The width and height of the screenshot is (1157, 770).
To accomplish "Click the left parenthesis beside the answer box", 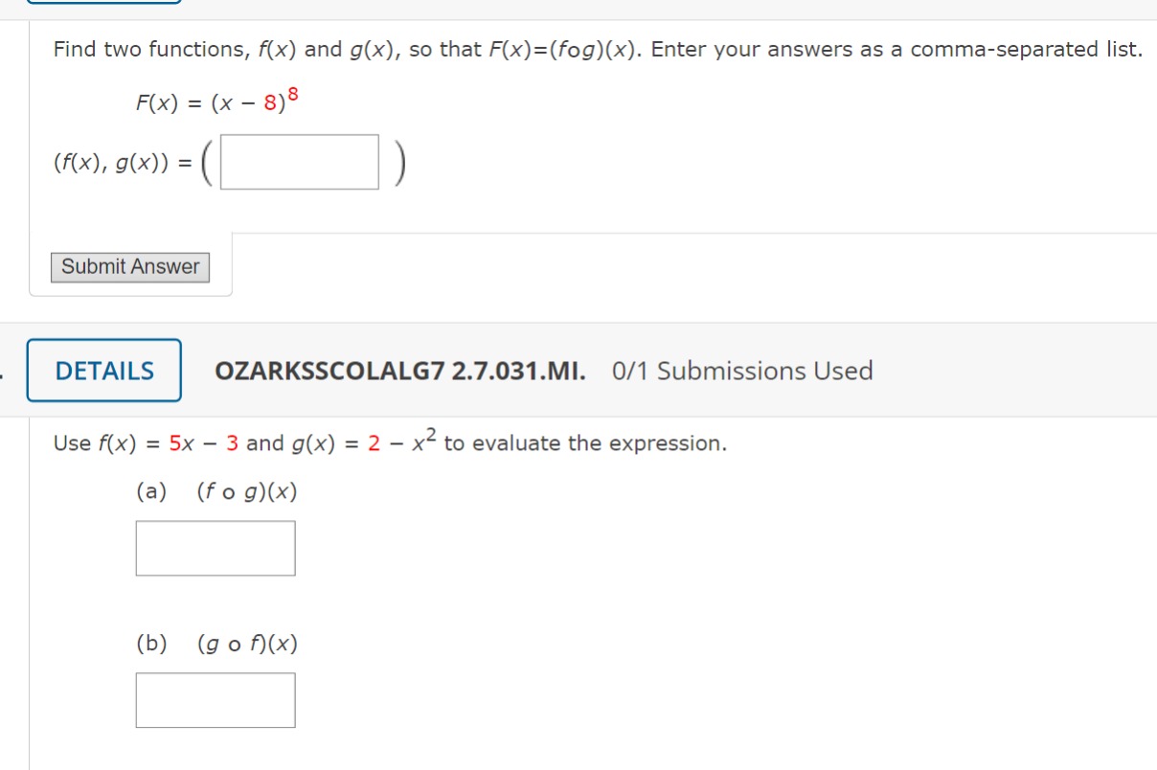I will pos(207,160).
